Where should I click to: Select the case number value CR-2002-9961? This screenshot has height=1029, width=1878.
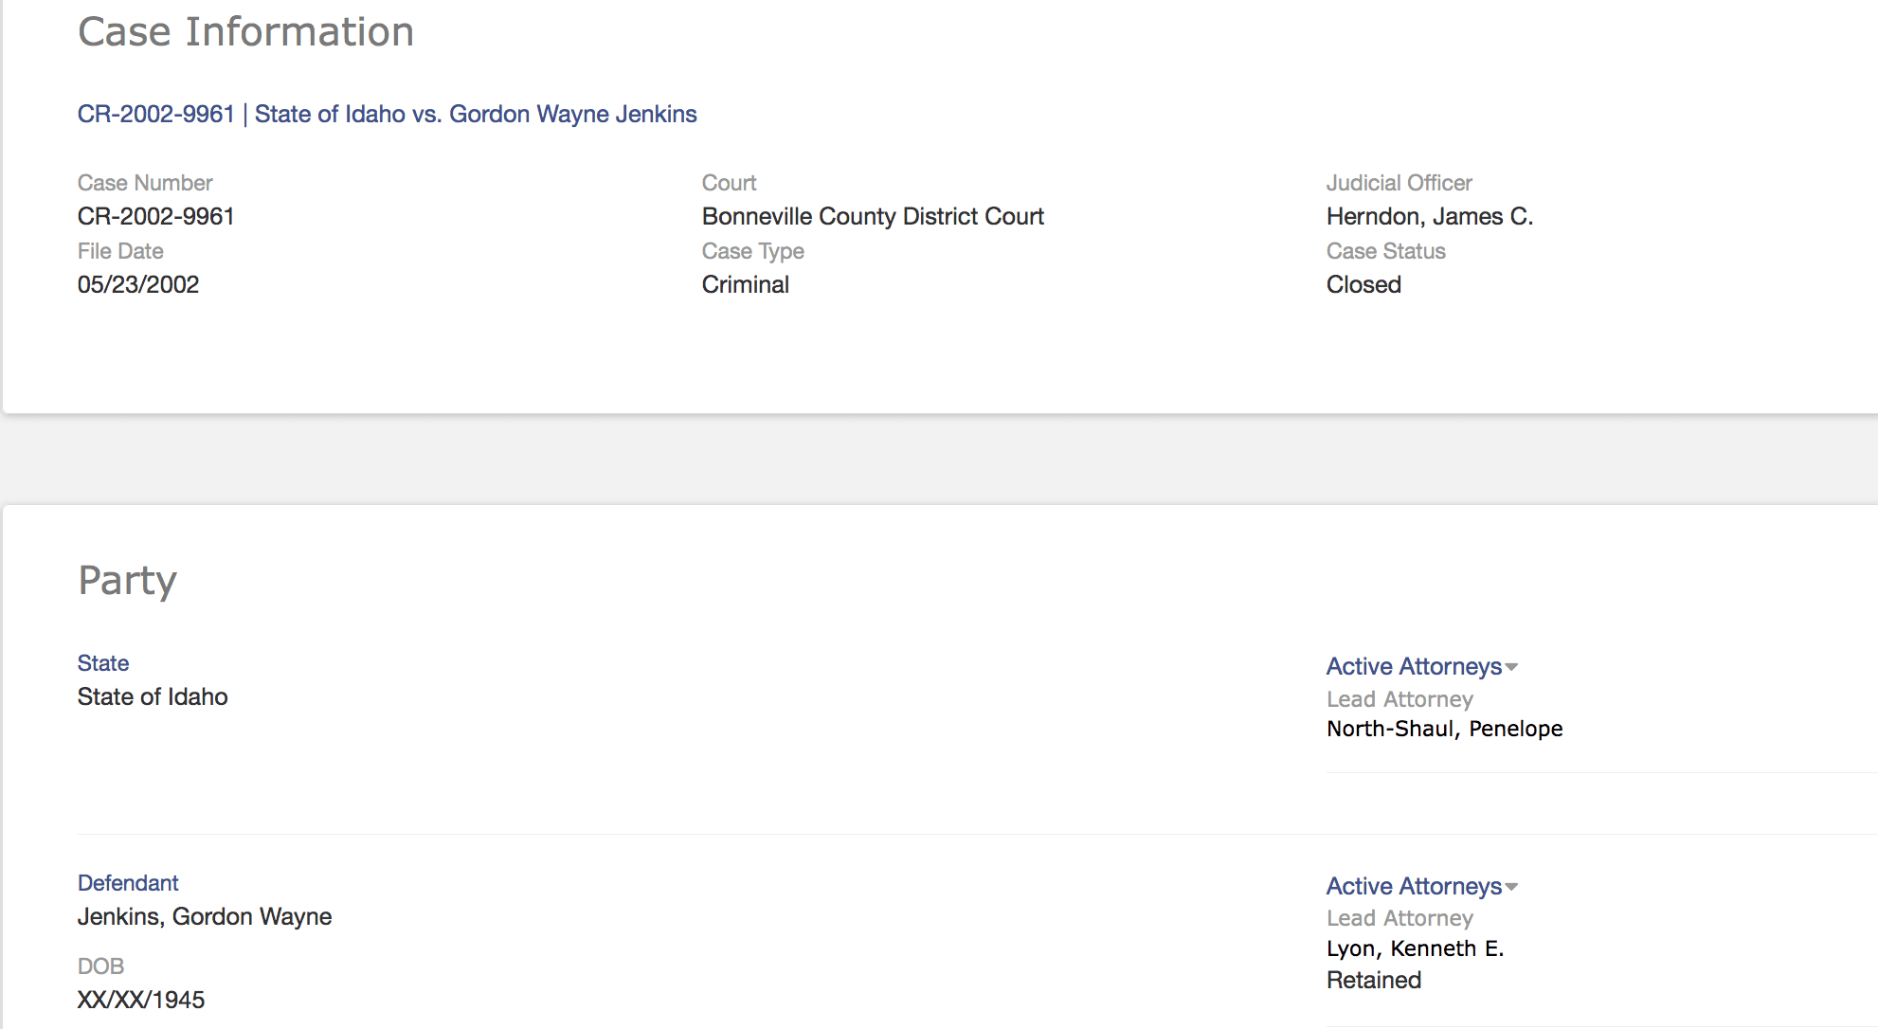pos(155,216)
